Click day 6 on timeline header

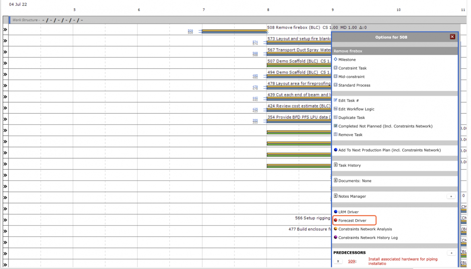point(139,10)
